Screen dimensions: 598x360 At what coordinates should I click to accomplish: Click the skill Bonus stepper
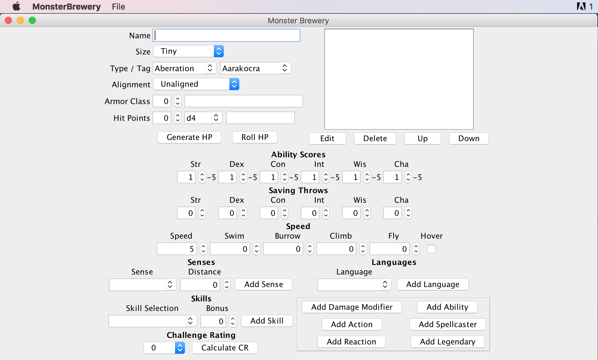(x=233, y=321)
